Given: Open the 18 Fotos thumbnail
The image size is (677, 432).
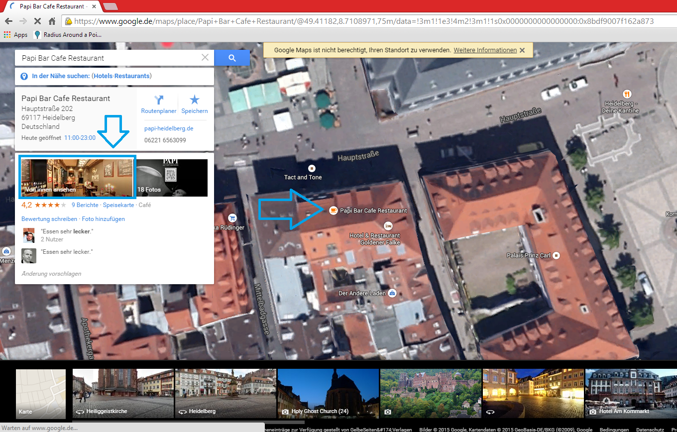Looking at the screenshot, I should [172, 178].
